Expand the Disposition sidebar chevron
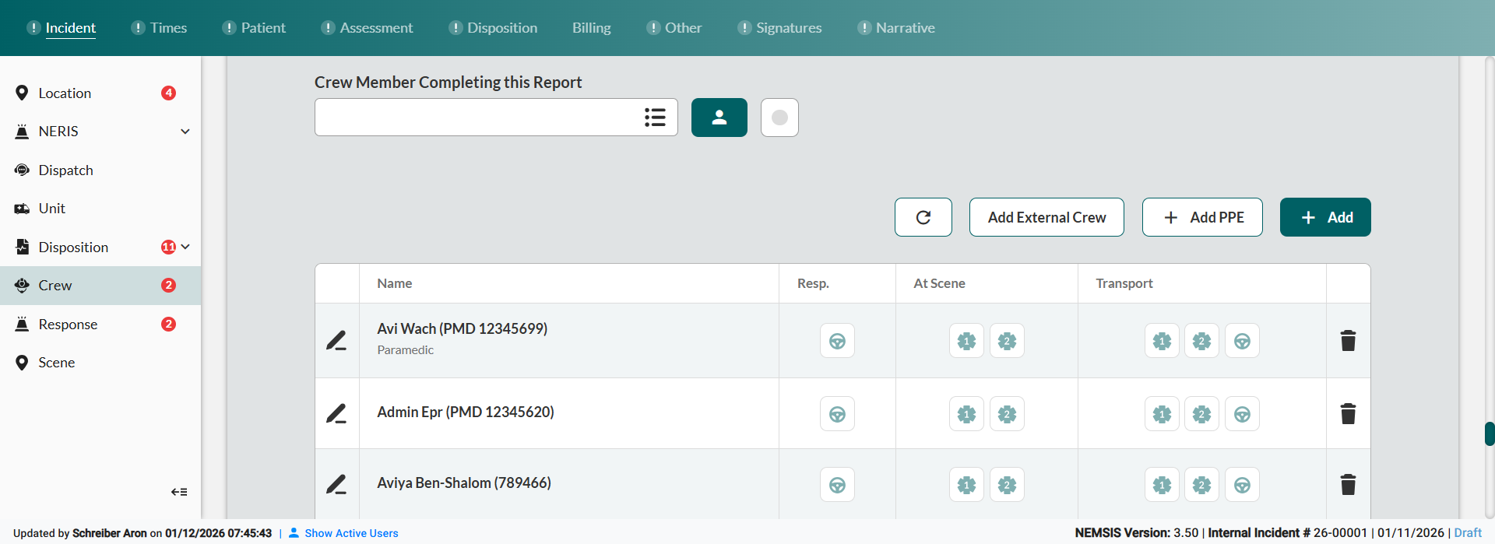 185,247
